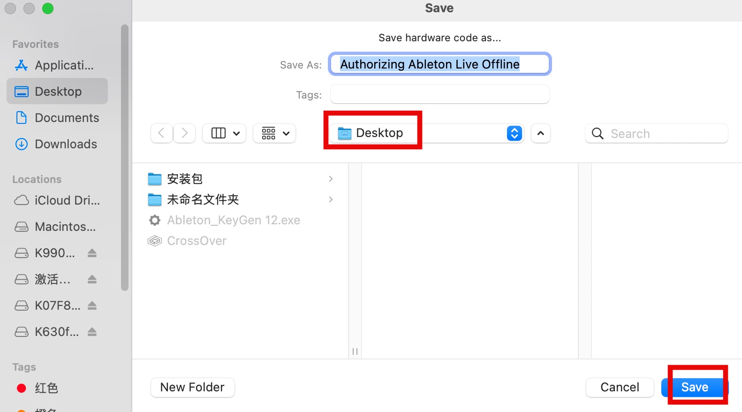742x412 pixels.
Task: Open column view options dropdown
Action: [x=225, y=133]
